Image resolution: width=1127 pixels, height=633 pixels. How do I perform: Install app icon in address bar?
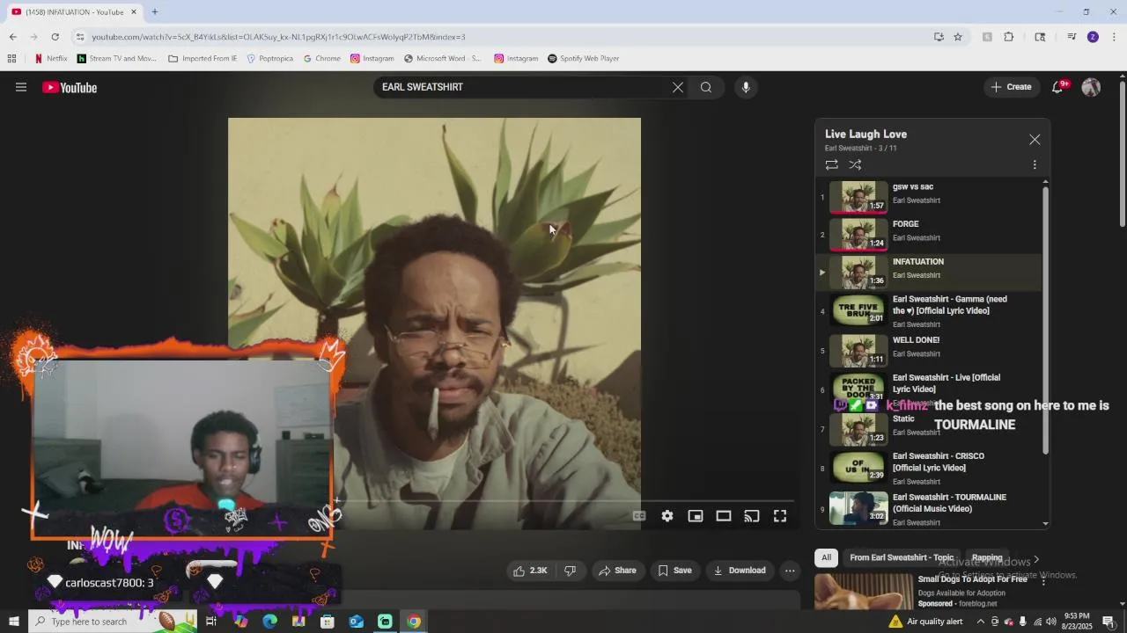pos(939,37)
